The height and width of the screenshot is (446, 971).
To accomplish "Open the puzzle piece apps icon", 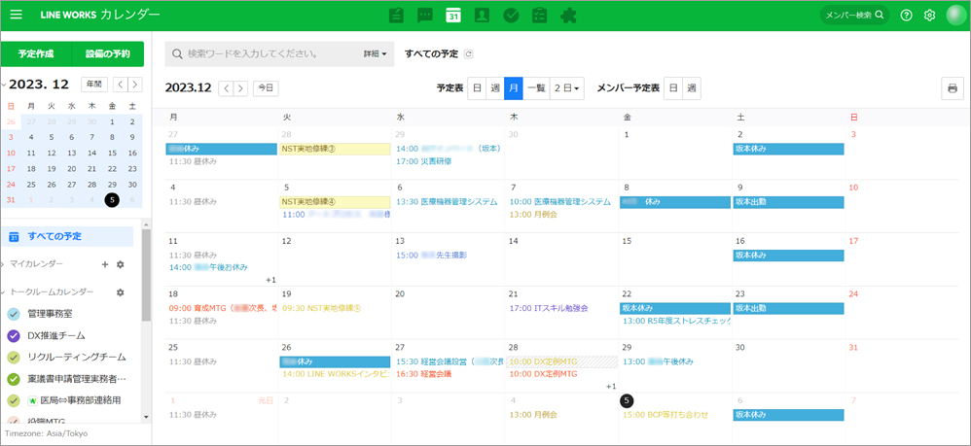I will [x=569, y=16].
